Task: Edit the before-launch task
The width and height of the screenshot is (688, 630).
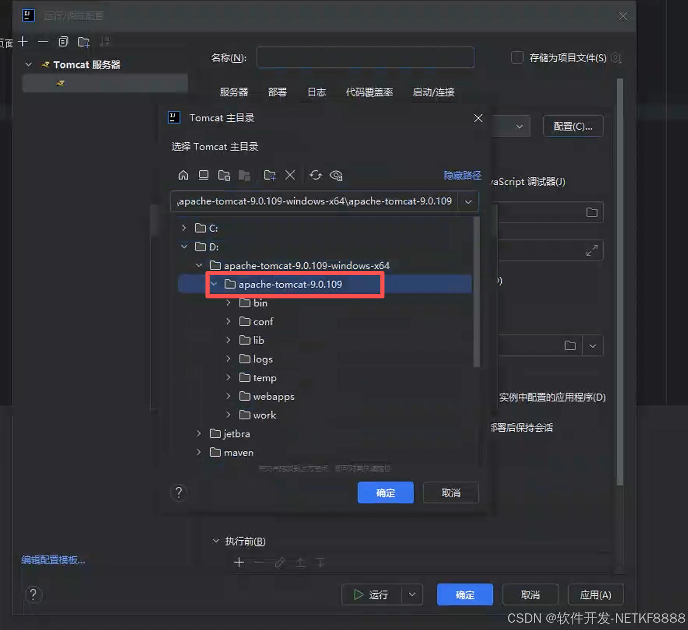Action: (x=280, y=562)
